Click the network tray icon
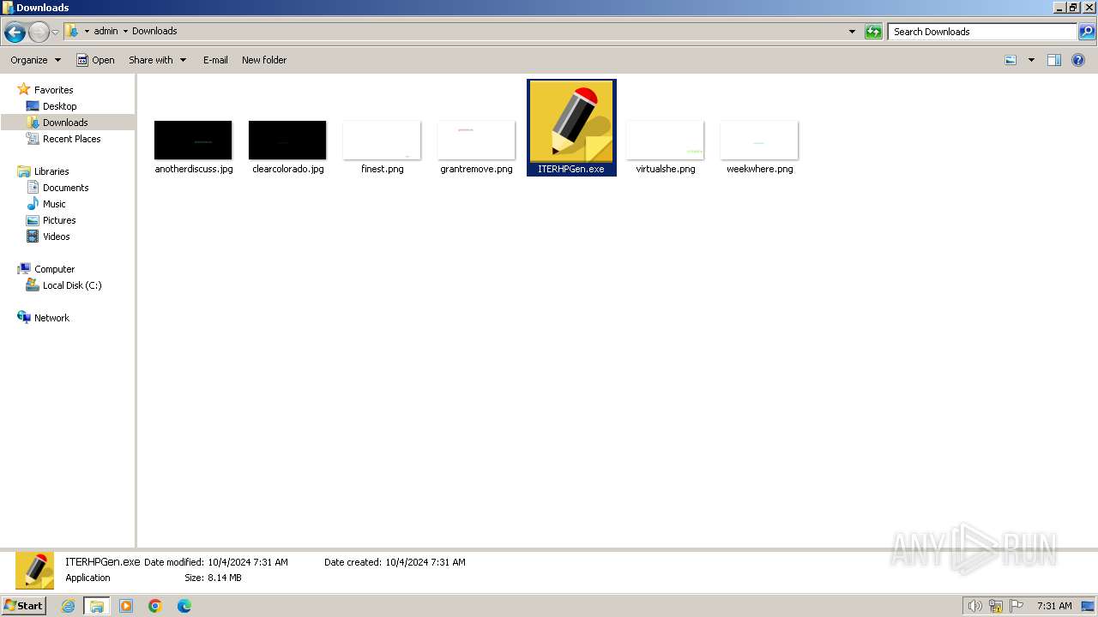Viewport: 1098px width, 617px height. coord(996,606)
